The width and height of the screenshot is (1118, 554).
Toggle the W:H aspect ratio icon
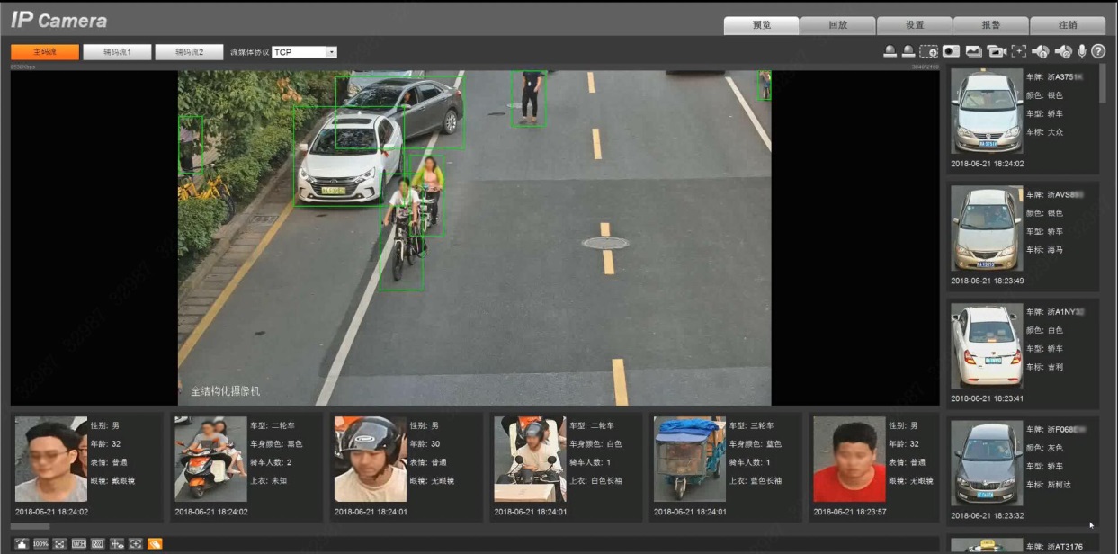pyautogui.click(x=78, y=543)
